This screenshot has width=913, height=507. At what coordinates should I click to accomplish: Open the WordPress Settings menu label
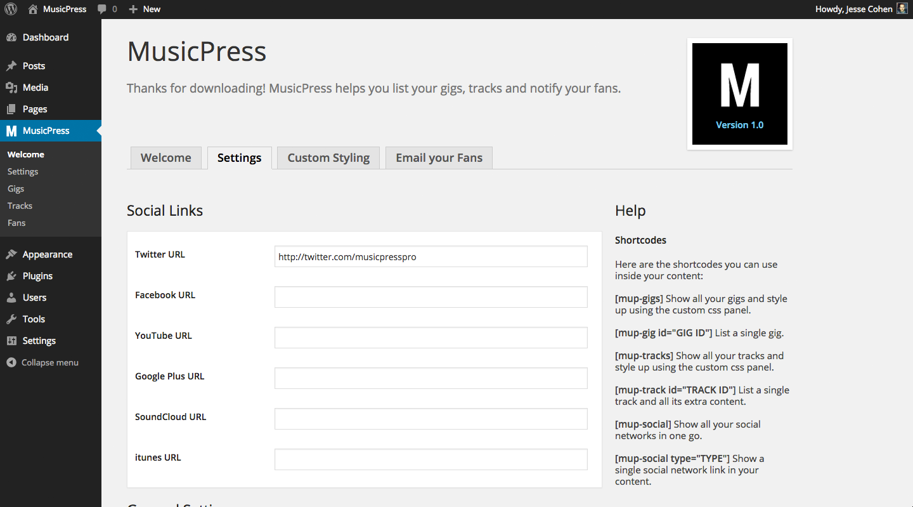pyautogui.click(x=39, y=341)
